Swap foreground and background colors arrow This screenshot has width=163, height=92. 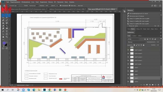tap(7, 42)
